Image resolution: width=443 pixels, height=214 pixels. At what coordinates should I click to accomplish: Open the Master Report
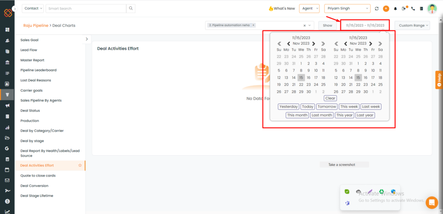click(x=32, y=60)
